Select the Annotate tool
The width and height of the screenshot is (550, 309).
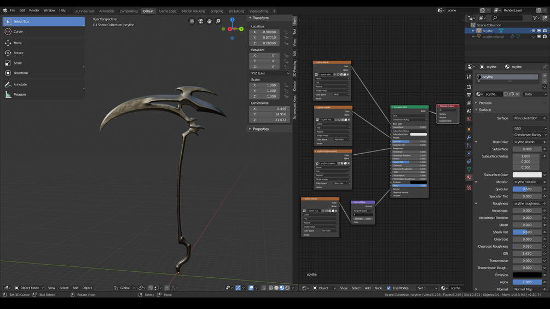[20, 84]
